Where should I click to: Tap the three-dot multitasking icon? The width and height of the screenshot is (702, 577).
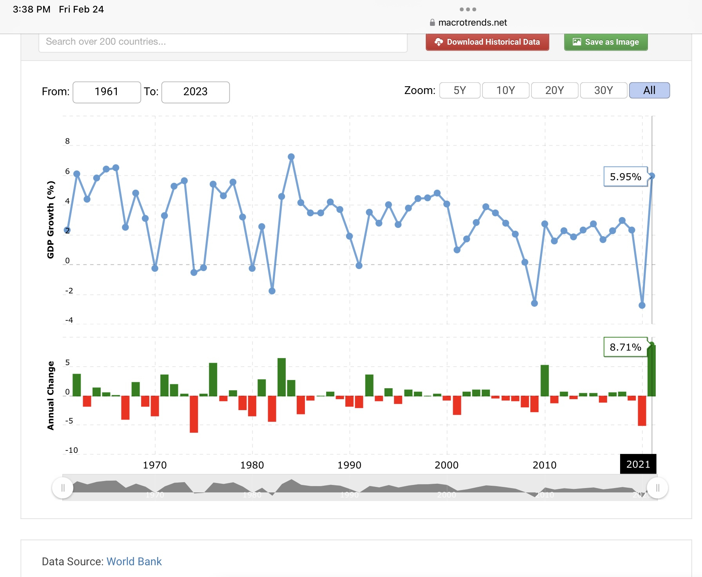pyautogui.click(x=468, y=9)
